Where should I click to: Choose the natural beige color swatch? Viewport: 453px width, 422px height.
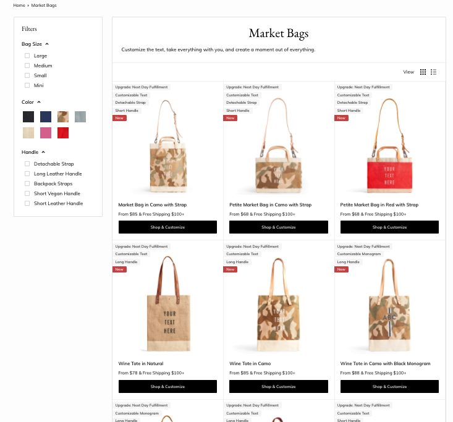tap(28, 133)
